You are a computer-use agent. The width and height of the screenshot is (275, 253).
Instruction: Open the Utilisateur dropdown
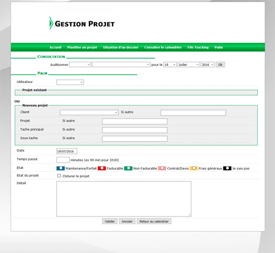pos(70,82)
